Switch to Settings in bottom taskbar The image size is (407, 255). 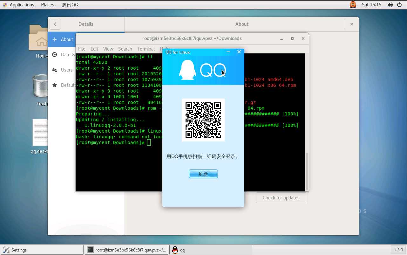point(41,250)
